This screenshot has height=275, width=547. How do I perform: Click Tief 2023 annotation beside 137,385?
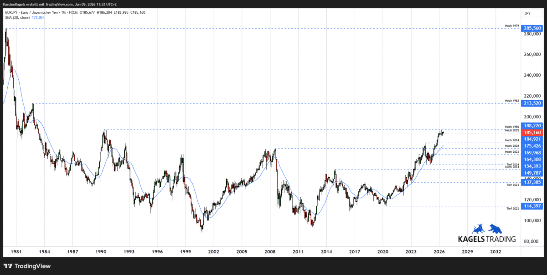(513, 185)
